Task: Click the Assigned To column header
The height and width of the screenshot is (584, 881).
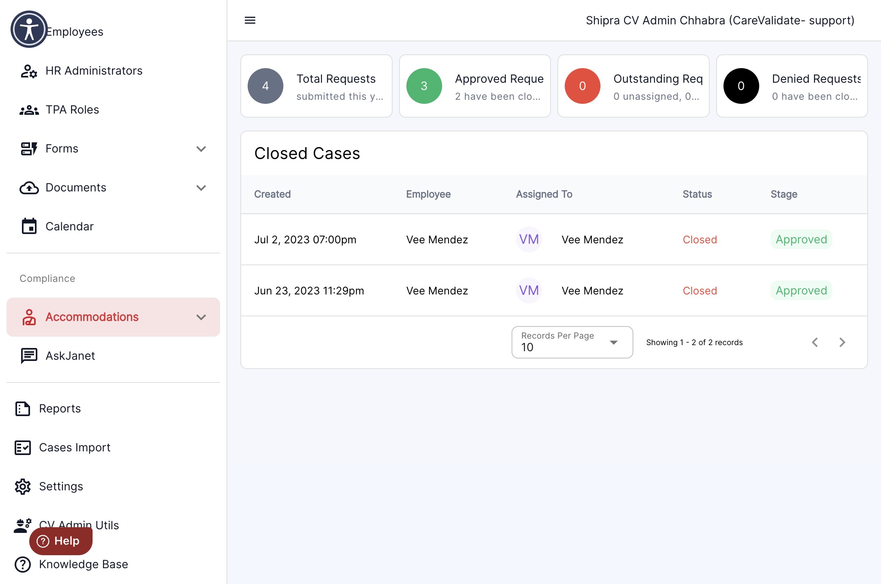Action: [x=544, y=194]
